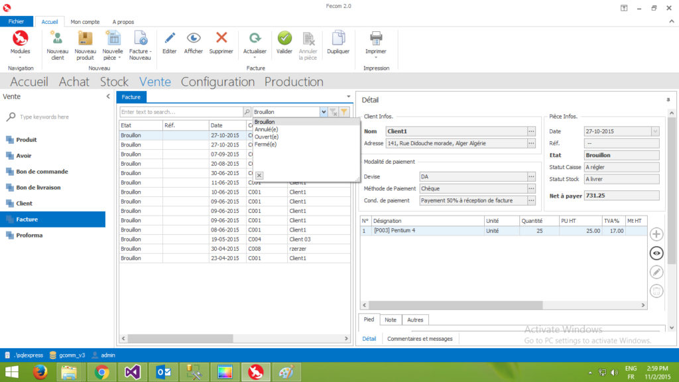The image size is (679, 382).
Task: Open Outlook from the taskbar
Action: [x=163, y=372]
